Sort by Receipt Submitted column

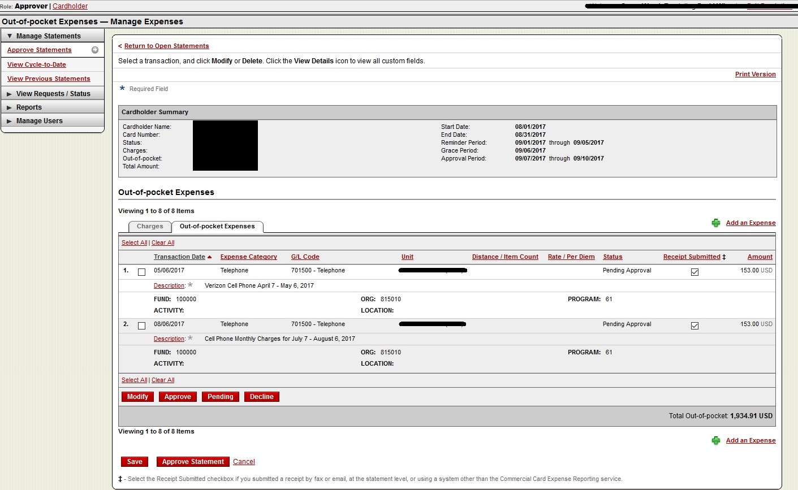[692, 257]
